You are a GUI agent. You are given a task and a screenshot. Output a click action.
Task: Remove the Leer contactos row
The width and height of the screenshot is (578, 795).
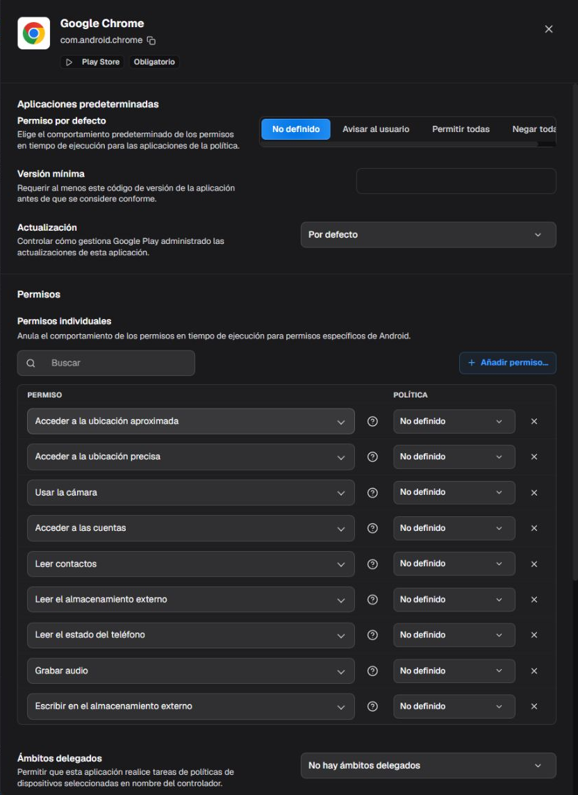[534, 564]
